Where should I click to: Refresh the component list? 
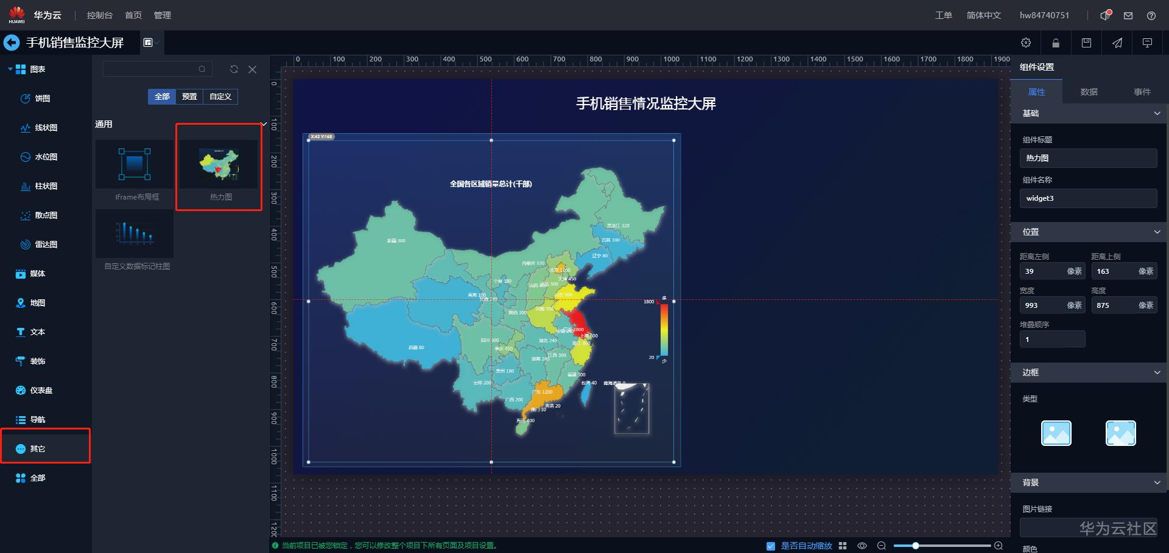click(234, 69)
